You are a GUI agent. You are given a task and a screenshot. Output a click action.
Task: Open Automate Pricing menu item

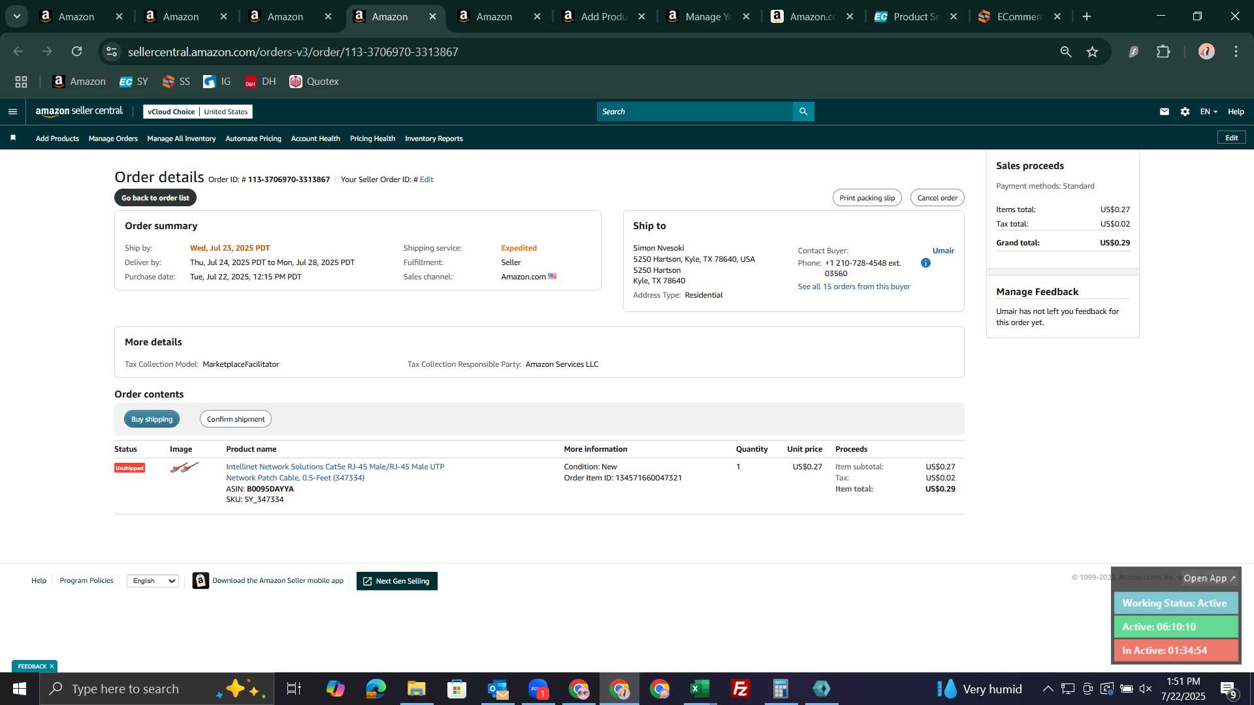(253, 138)
